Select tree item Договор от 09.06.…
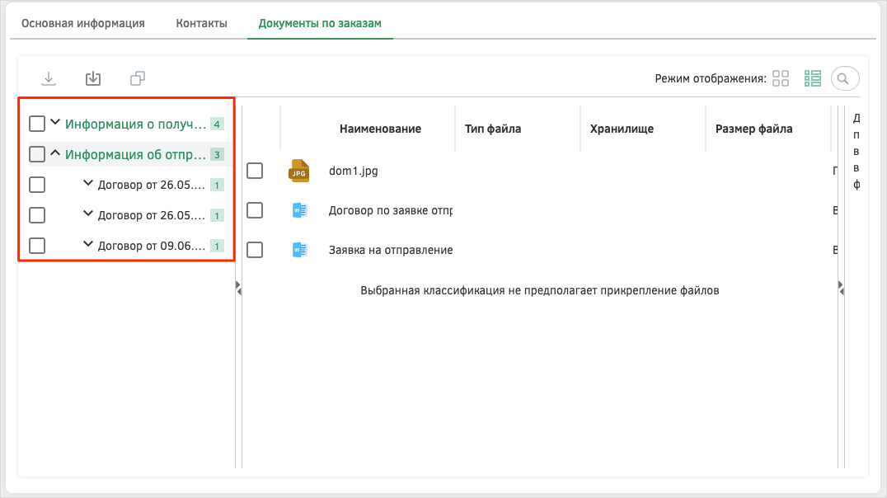The height and width of the screenshot is (498, 887). pyautogui.click(x=152, y=247)
